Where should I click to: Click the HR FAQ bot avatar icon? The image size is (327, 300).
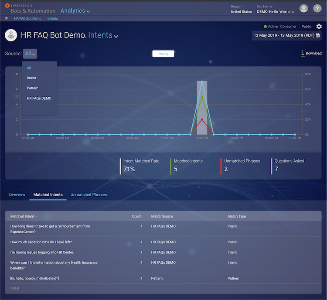tap(11, 35)
